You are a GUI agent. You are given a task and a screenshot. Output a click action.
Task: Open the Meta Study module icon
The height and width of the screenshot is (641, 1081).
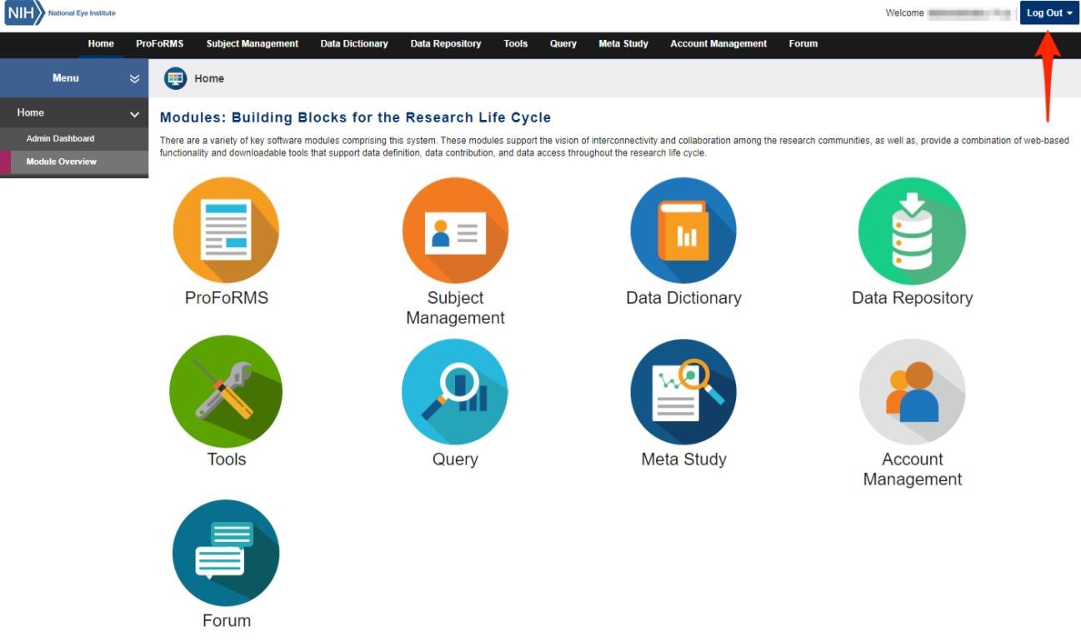[x=683, y=391]
